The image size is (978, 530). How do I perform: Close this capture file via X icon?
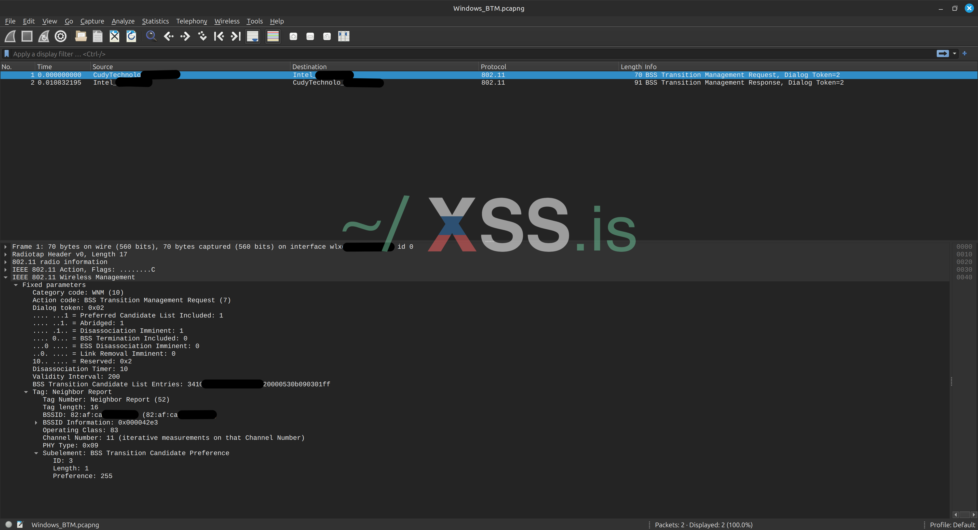pyautogui.click(x=114, y=36)
